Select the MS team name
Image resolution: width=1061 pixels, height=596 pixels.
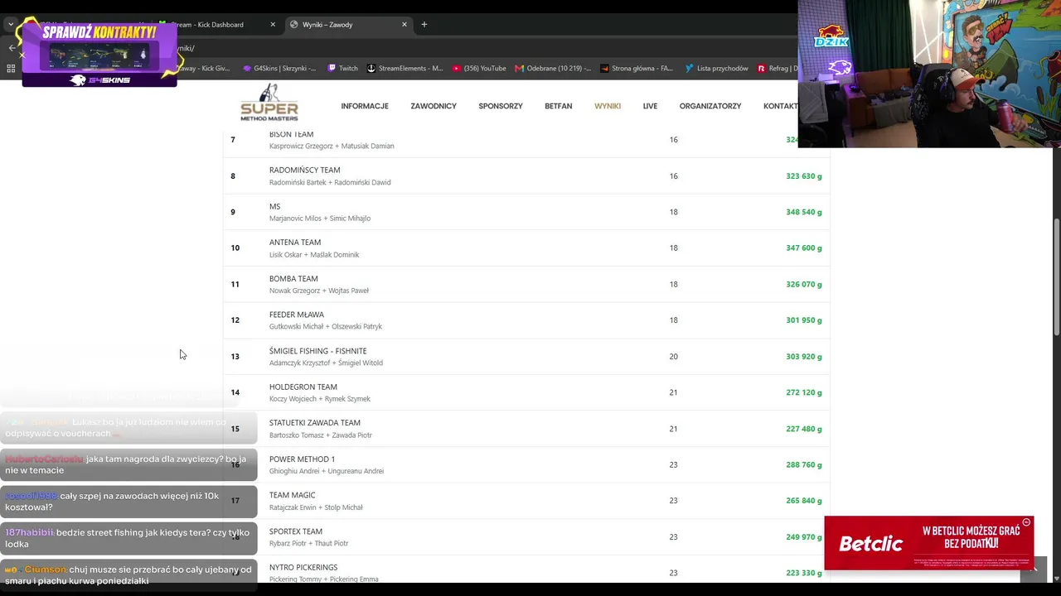click(x=275, y=206)
